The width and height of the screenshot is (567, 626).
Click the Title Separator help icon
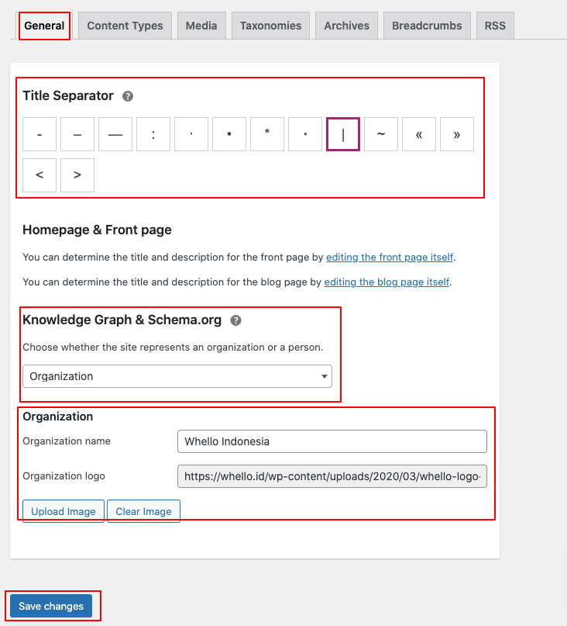coord(128,96)
